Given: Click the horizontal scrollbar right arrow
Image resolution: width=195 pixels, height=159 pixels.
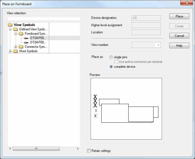Looking at the screenshot, I should (x=78, y=149).
